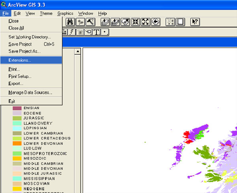Click the MOSCOVIAN legend label
The height and width of the screenshot is (193, 237).
pos(37,184)
